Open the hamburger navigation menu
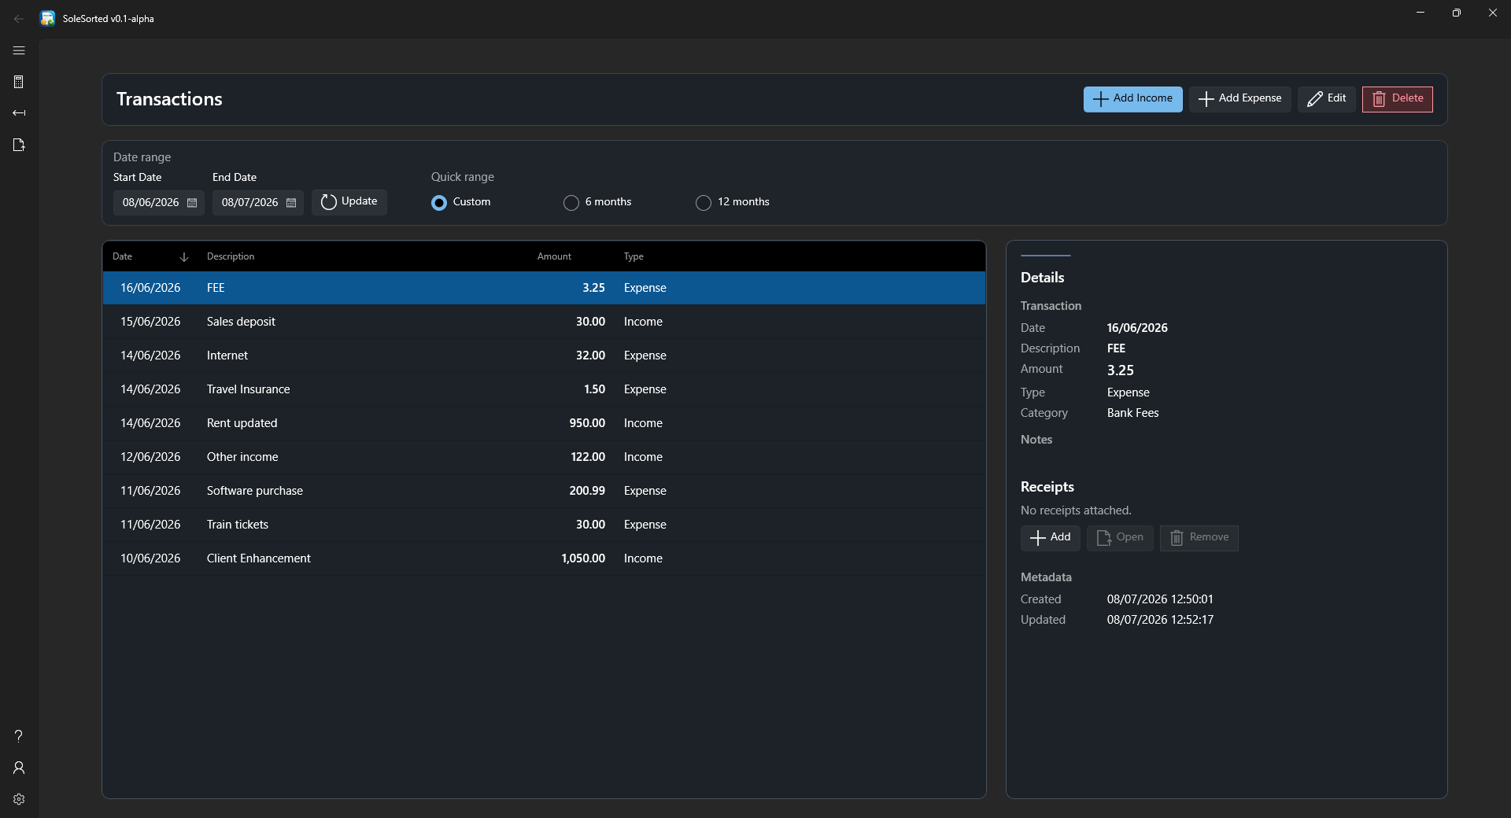 tap(19, 50)
